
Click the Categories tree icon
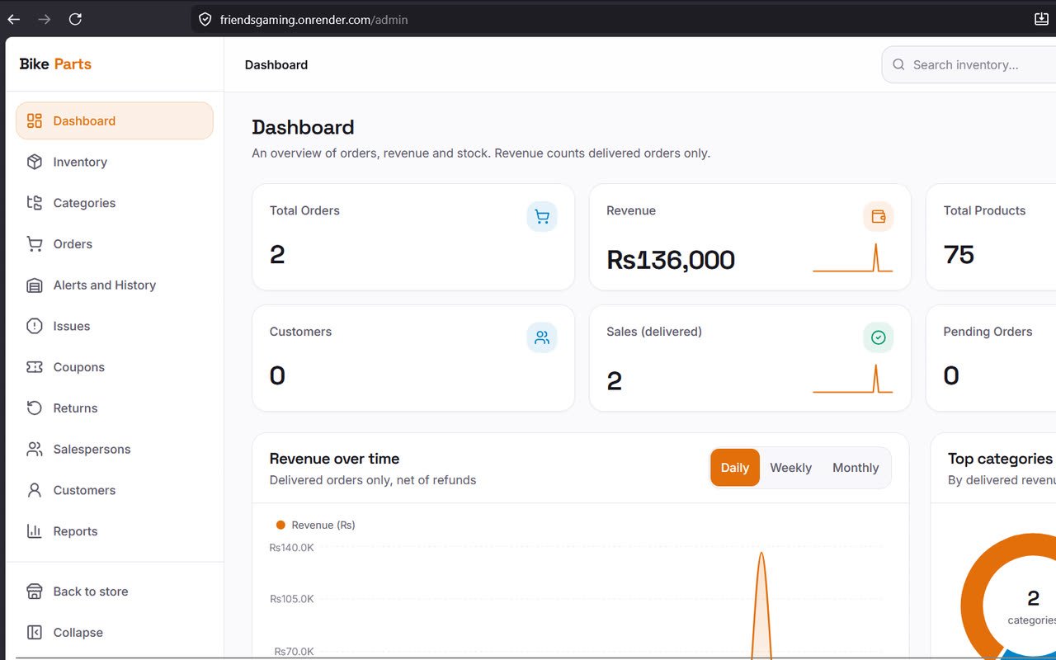[x=35, y=203]
